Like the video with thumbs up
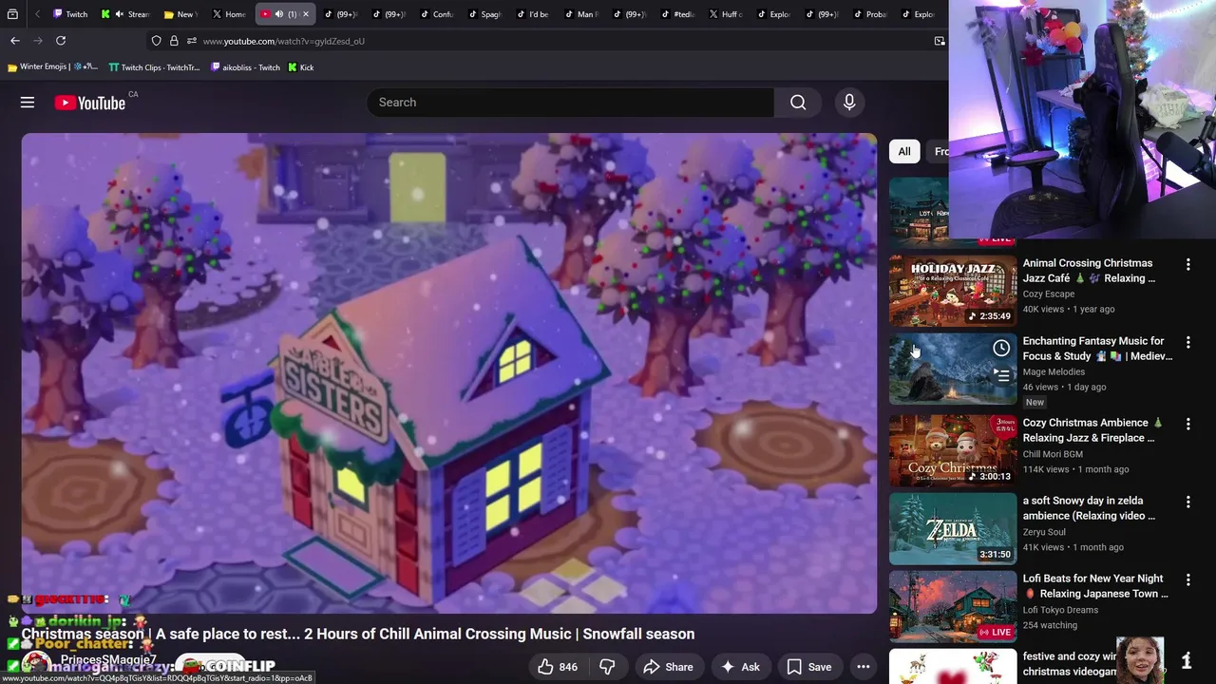This screenshot has height=684, width=1216. [558, 667]
